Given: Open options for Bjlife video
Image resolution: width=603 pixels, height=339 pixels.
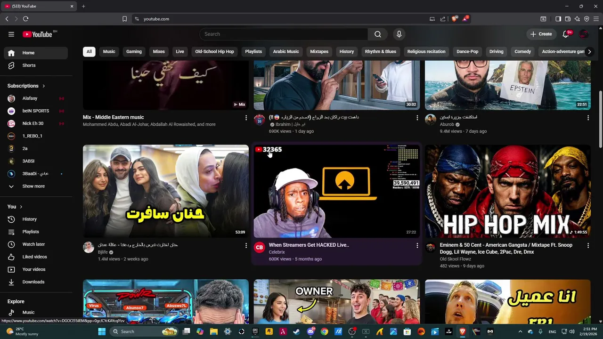Looking at the screenshot, I should (x=246, y=245).
